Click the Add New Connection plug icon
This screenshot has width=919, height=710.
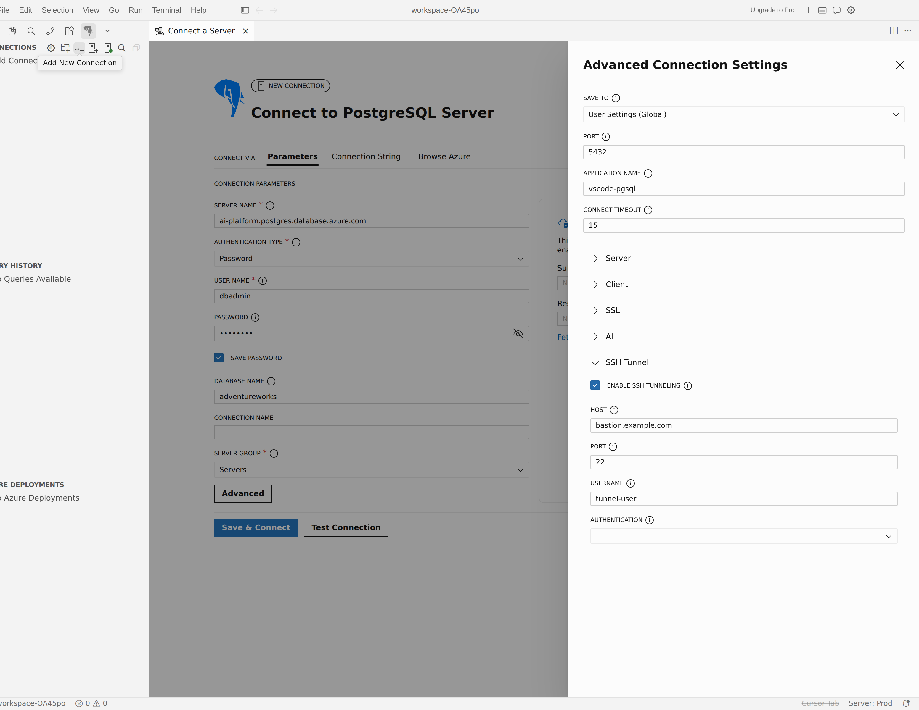click(79, 48)
